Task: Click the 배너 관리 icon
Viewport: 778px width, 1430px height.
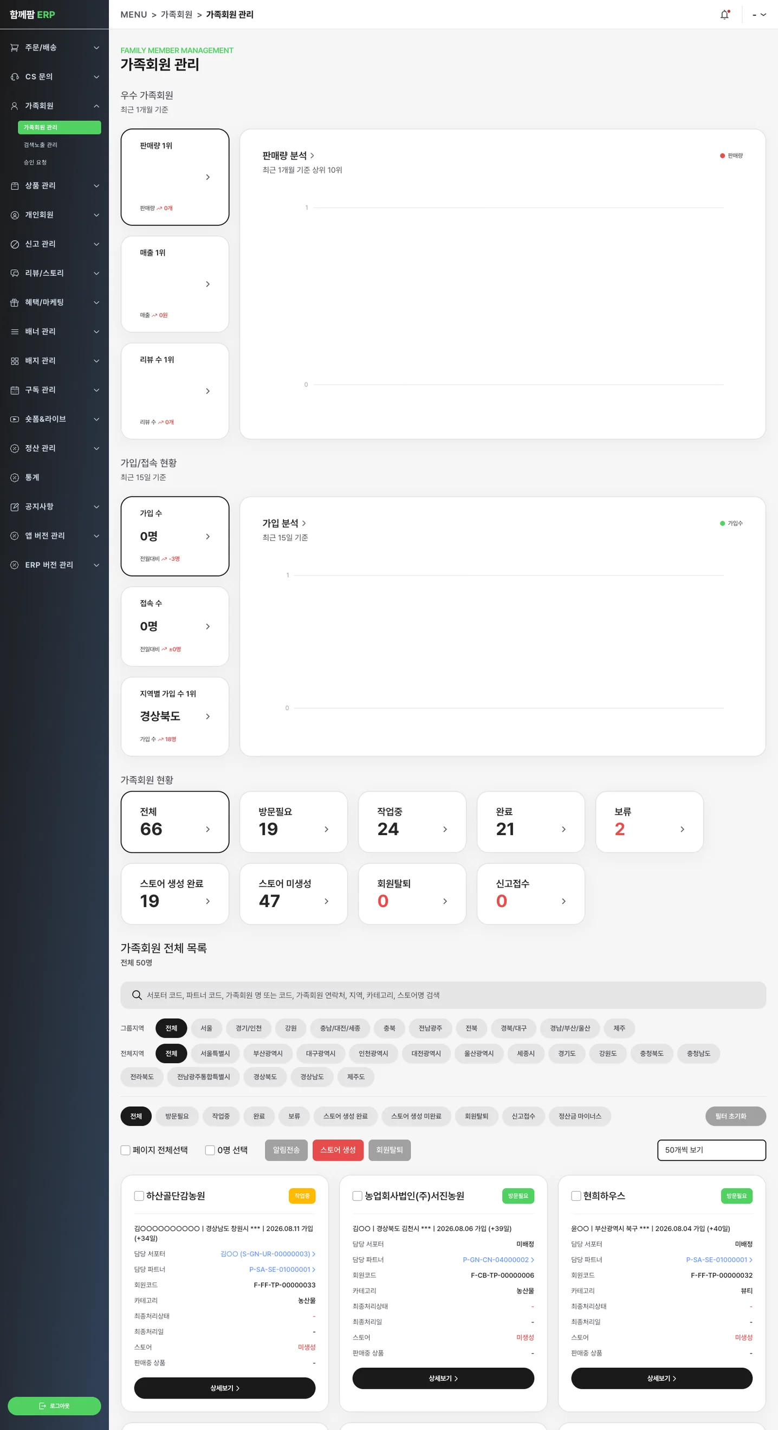Action: click(x=15, y=332)
